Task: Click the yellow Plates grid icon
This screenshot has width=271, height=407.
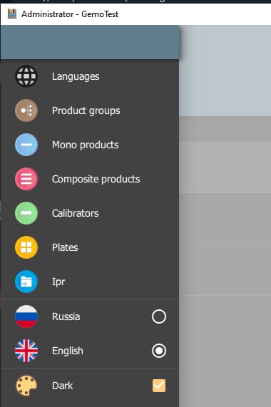Action: pyautogui.click(x=26, y=247)
